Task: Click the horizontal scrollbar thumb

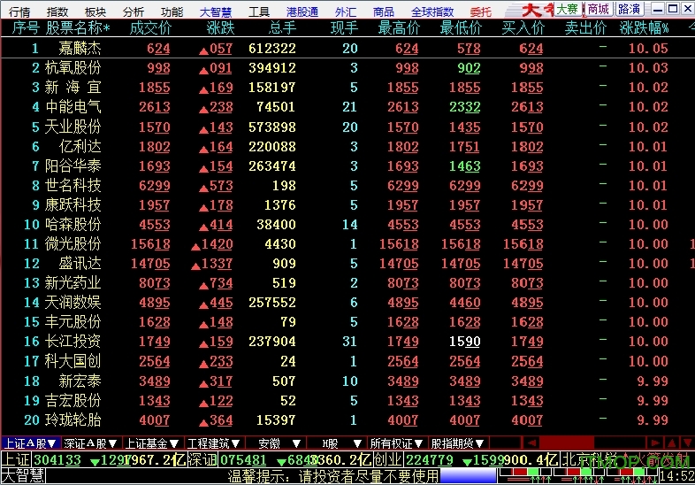Action: 567,443
